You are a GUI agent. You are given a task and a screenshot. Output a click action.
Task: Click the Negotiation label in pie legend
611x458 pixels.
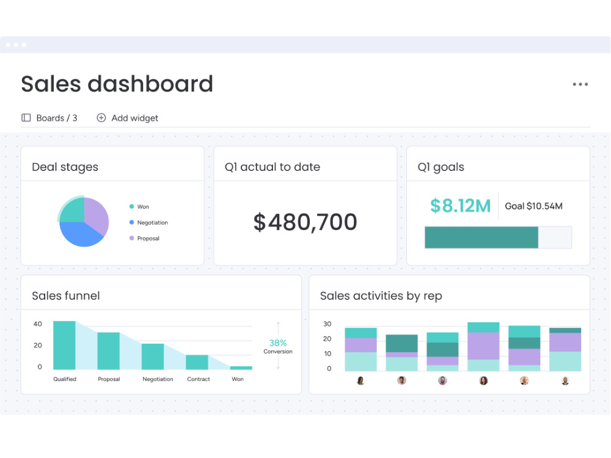(152, 223)
